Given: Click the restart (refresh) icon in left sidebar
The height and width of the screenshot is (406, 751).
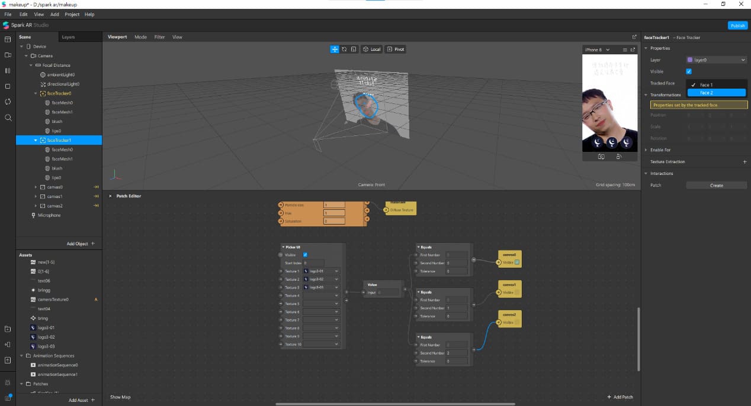Looking at the screenshot, I should tap(8, 102).
